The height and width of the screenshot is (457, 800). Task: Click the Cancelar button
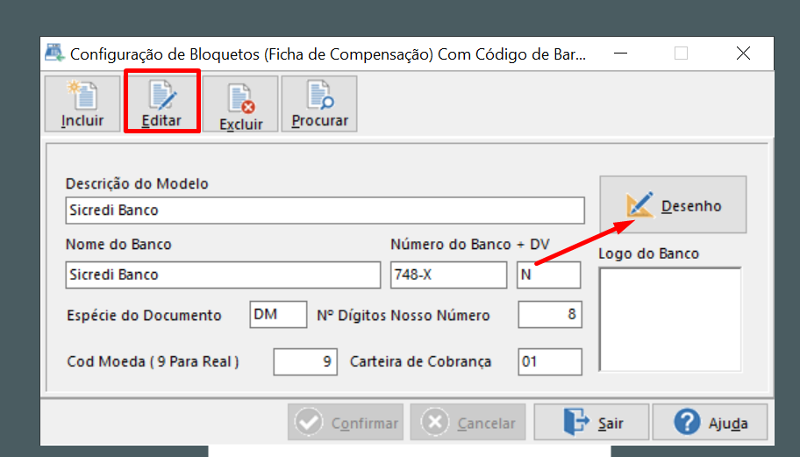coord(468,422)
